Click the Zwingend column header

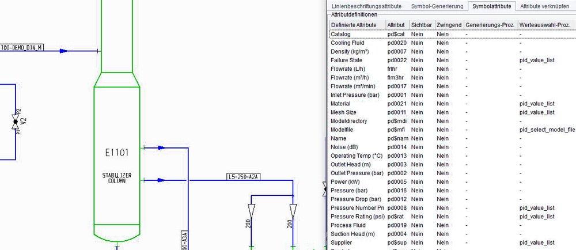pyautogui.click(x=450, y=25)
